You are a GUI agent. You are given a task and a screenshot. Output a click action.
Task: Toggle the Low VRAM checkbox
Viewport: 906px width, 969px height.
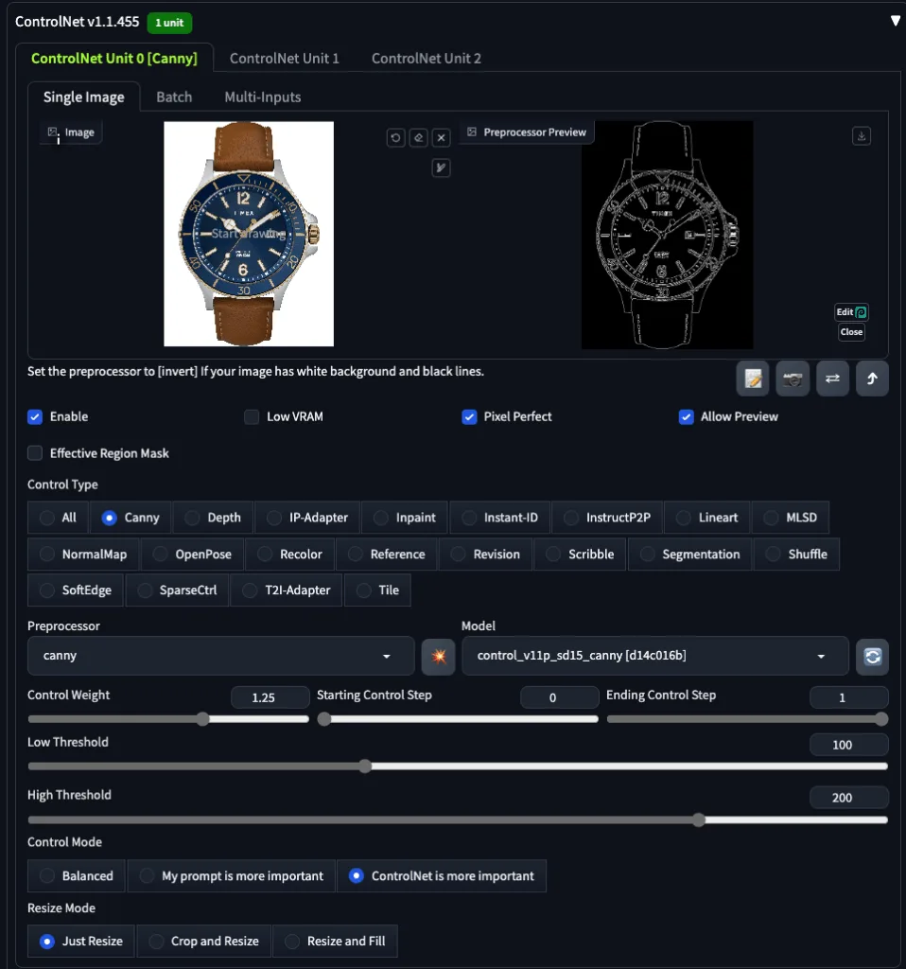coord(252,416)
